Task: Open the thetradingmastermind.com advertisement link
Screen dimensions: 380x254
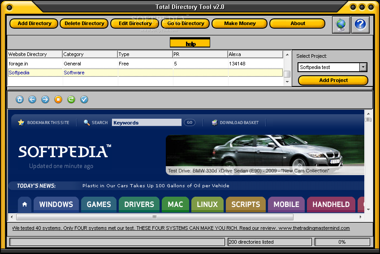Action: 181,228
